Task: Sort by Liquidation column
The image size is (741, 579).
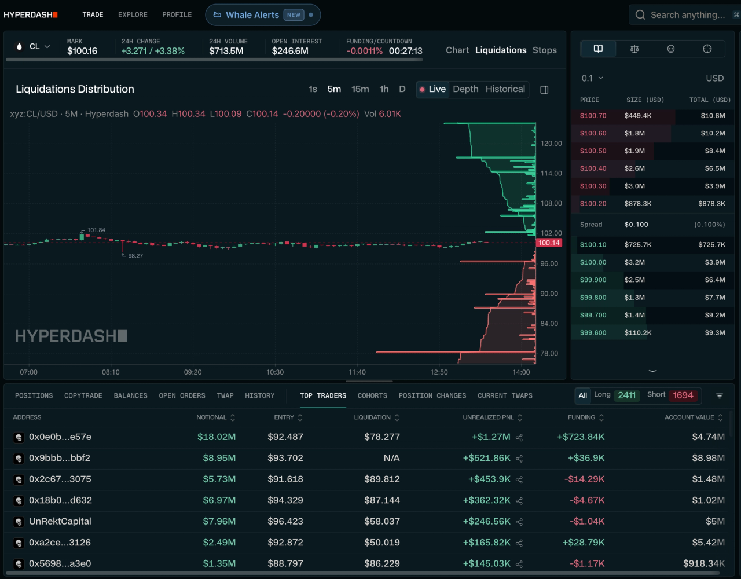Action: [377, 417]
